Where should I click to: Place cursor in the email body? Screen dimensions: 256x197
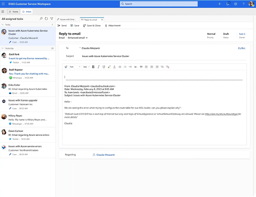pos(154,108)
